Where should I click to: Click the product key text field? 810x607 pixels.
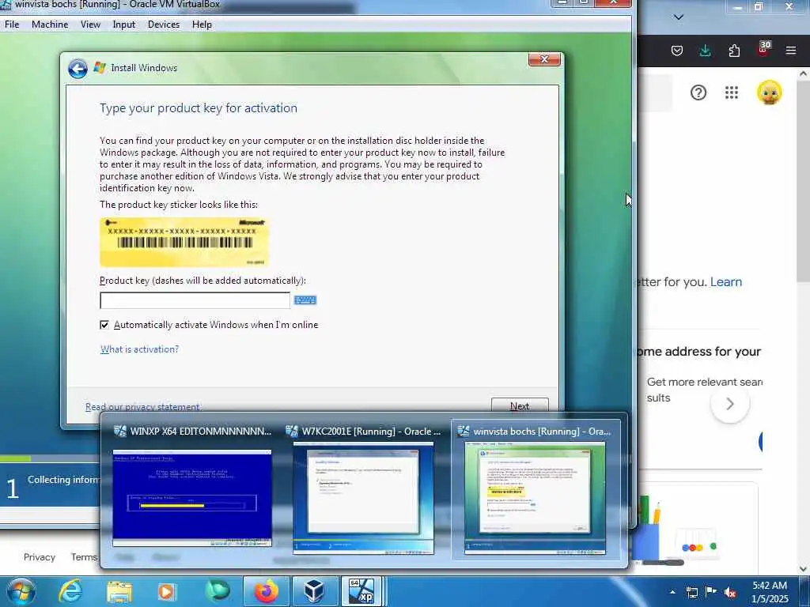tap(195, 300)
